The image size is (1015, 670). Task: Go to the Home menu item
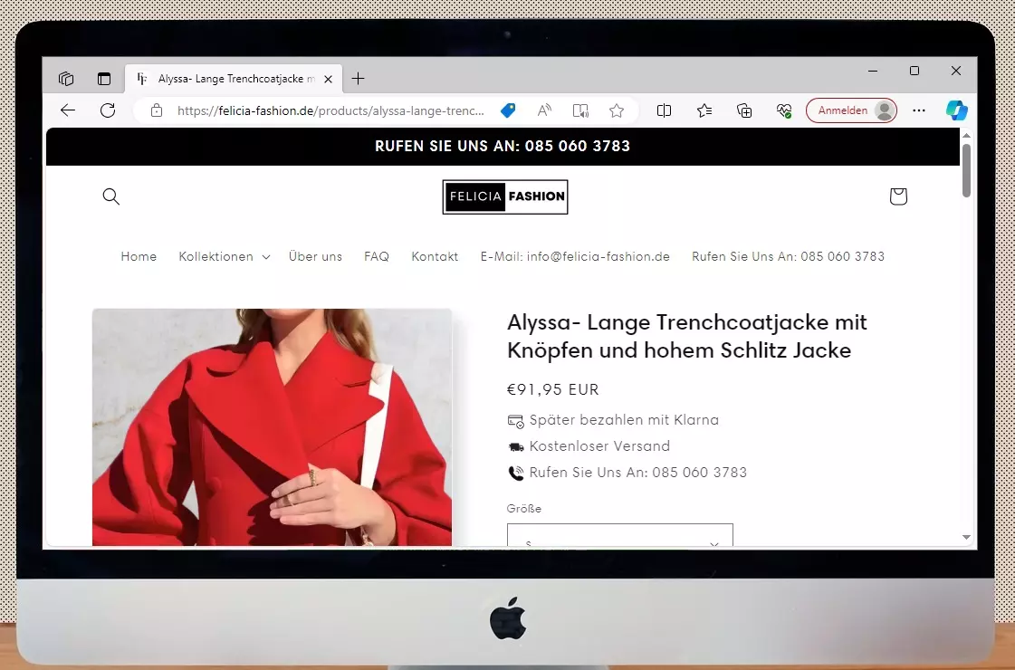139,256
